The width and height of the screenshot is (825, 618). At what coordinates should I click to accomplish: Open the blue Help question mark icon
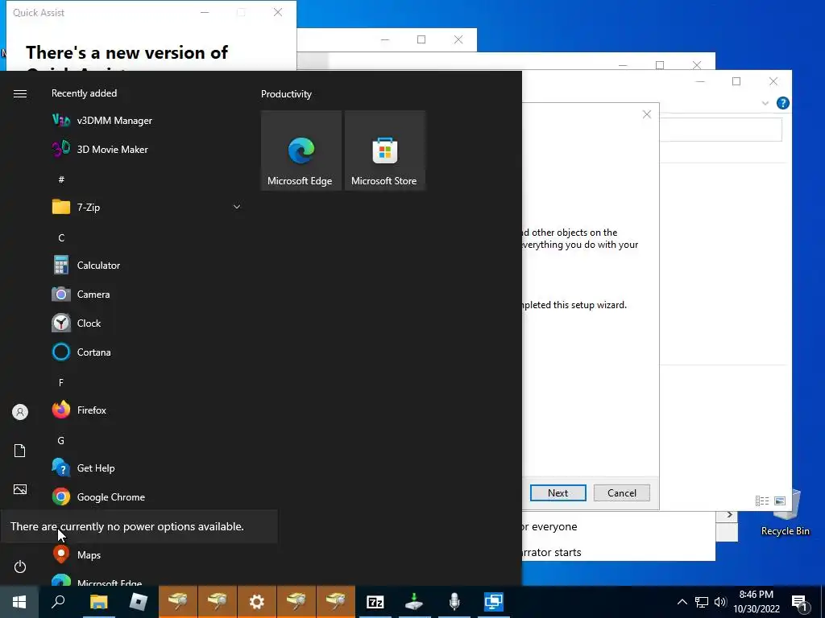click(783, 103)
